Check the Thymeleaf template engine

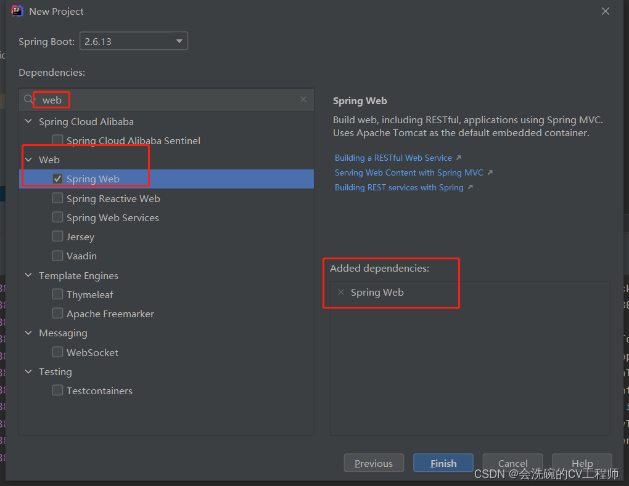coord(58,294)
